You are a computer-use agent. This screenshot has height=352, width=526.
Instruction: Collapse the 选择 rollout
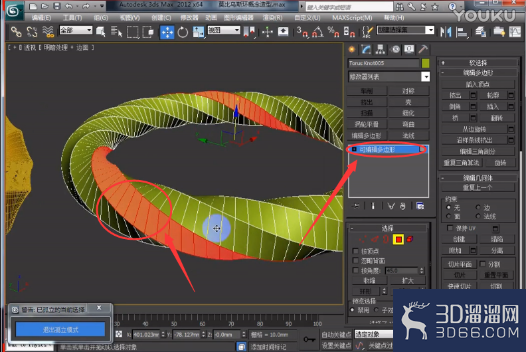pos(387,228)
